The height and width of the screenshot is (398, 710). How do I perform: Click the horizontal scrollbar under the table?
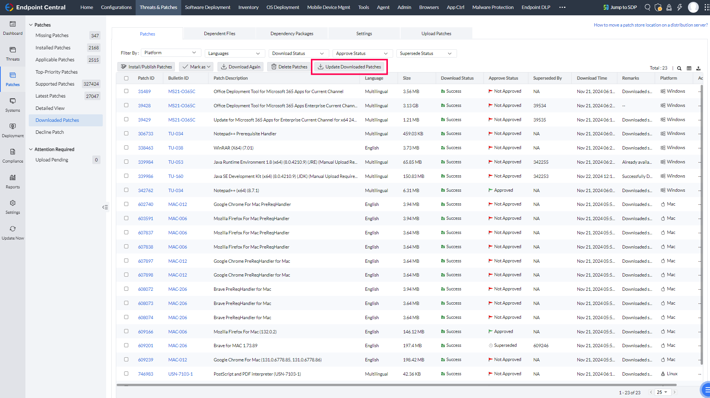coord(396,385)
